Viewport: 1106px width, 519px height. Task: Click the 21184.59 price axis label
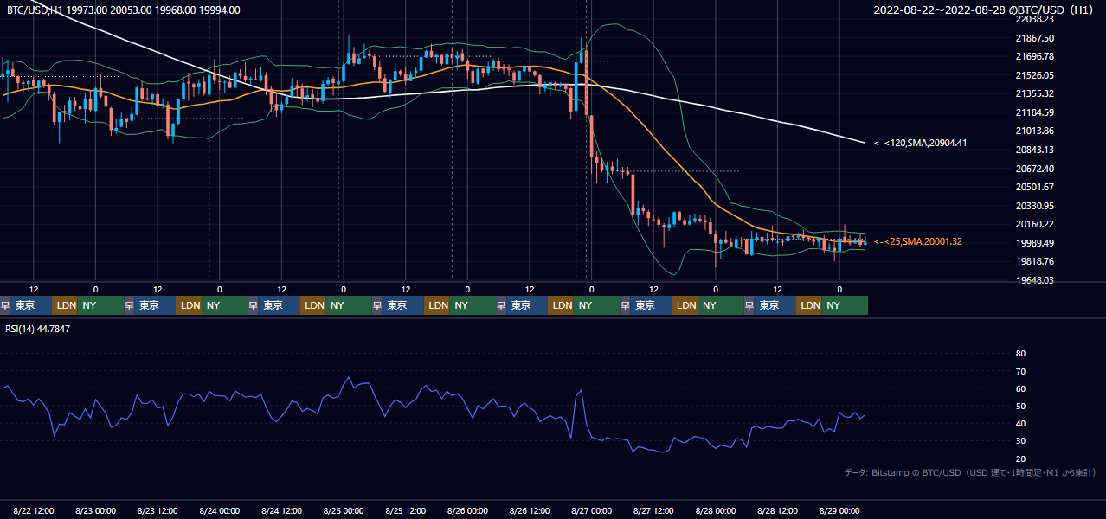(x=1035, y=112)
